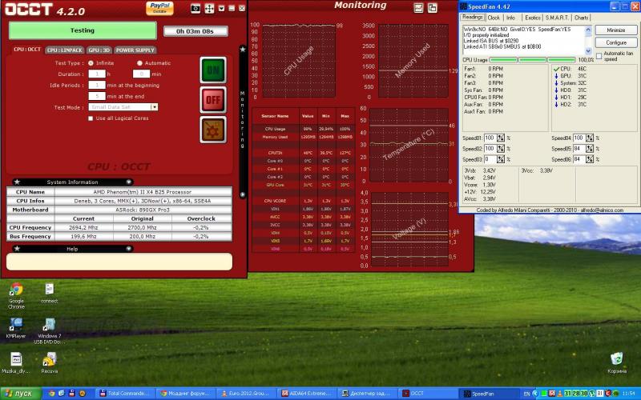Click the Speed01 spinner arrows
The height and width of the screenshot is (400, 641).
coord(501,138)
